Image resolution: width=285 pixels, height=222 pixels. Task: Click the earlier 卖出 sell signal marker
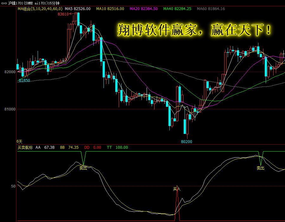click(83, 168)
